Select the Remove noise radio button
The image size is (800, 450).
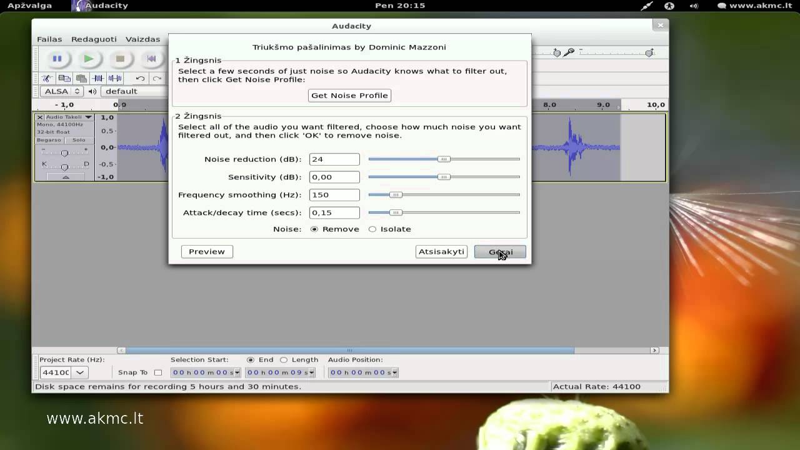coord(314,229)
